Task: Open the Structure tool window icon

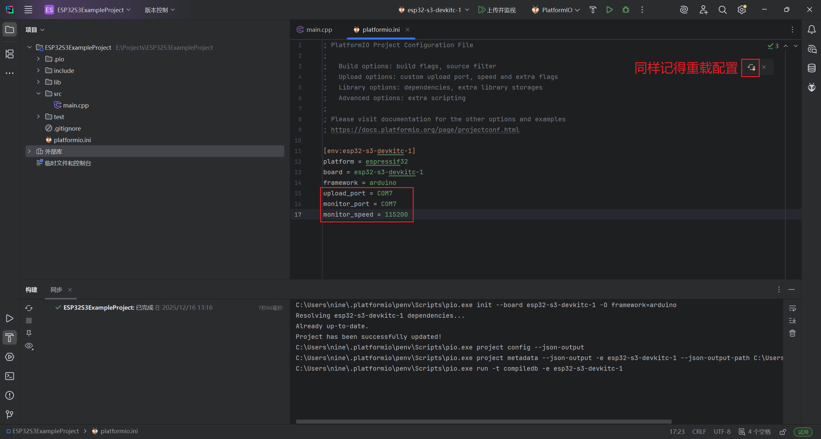Action: [x=10, y=54]
